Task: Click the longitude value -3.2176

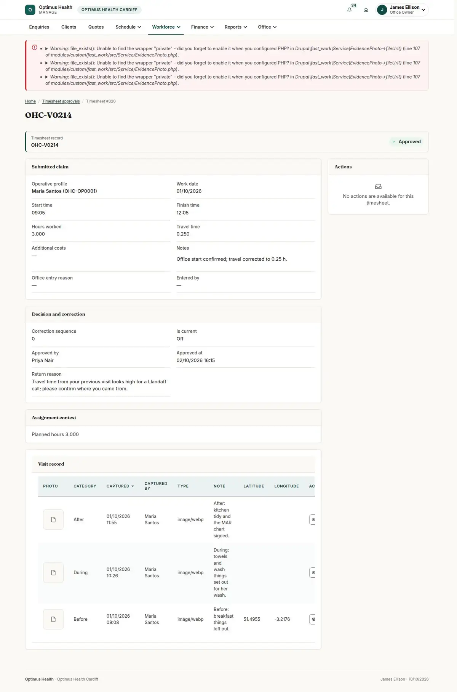Action: (282, 619)
